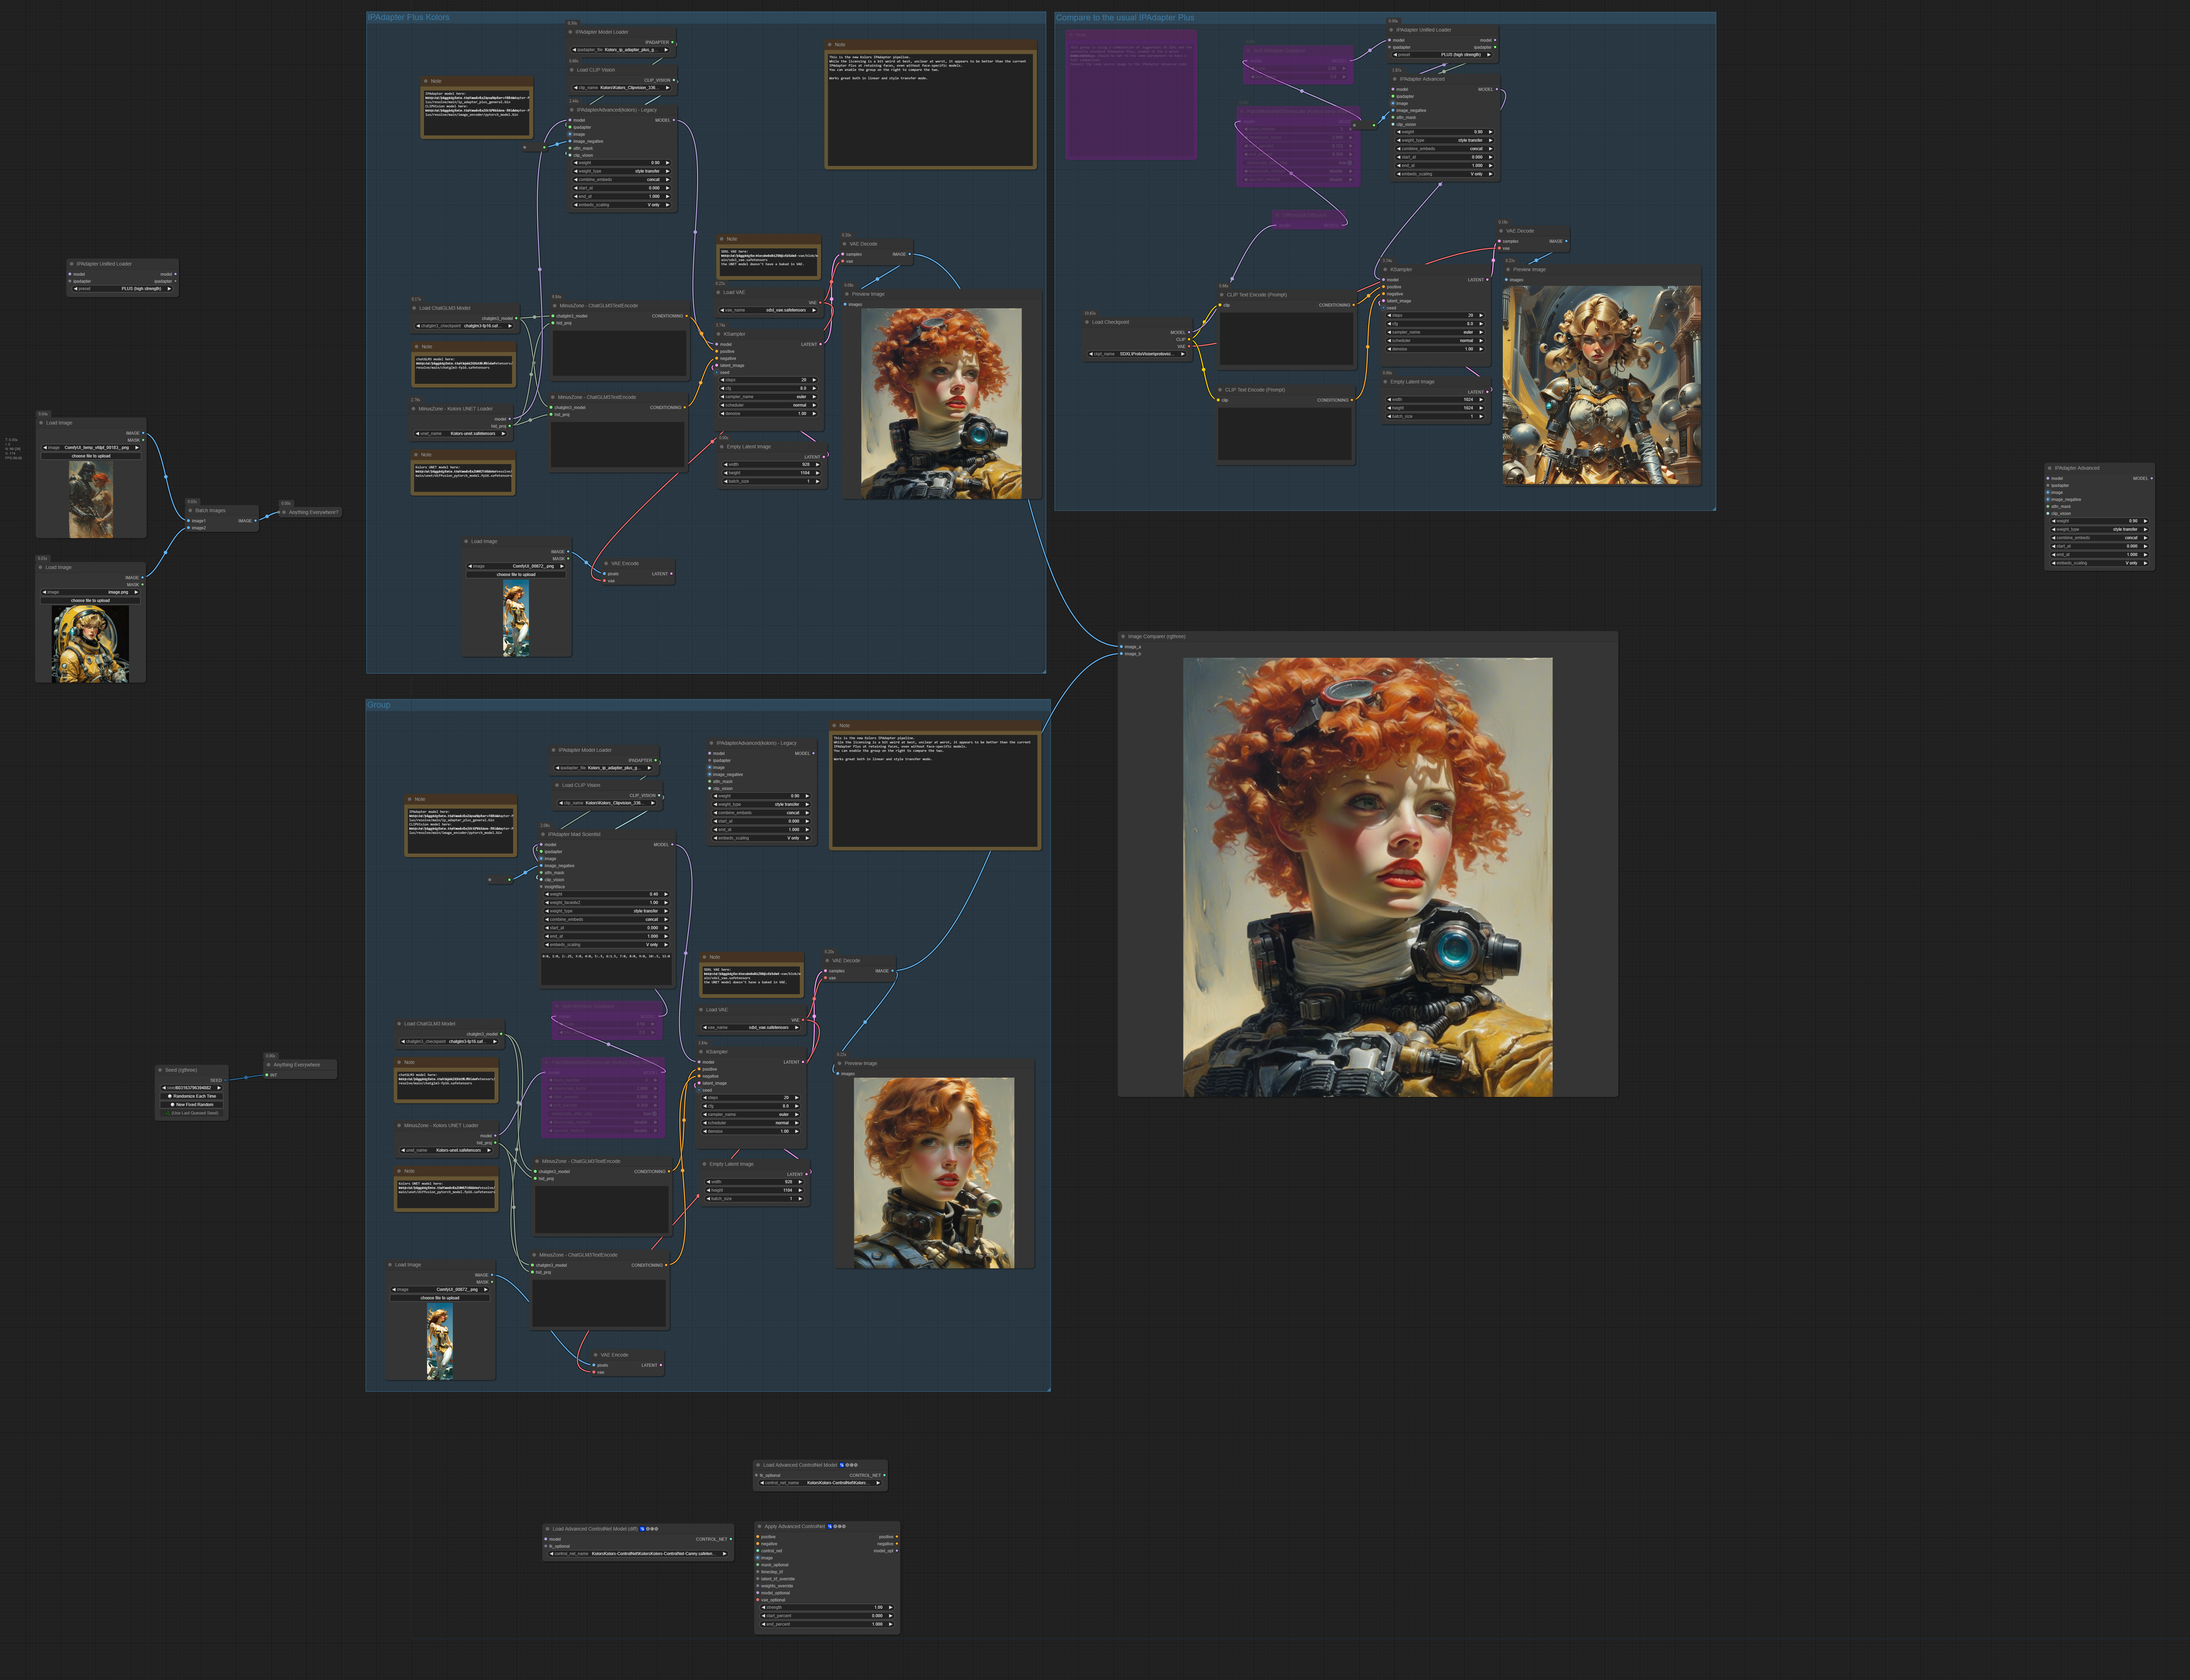Increase the seed value arrow on Seed (rgthree)
Viewport: 2190px width, 1680px height.
pos(219,1088)
